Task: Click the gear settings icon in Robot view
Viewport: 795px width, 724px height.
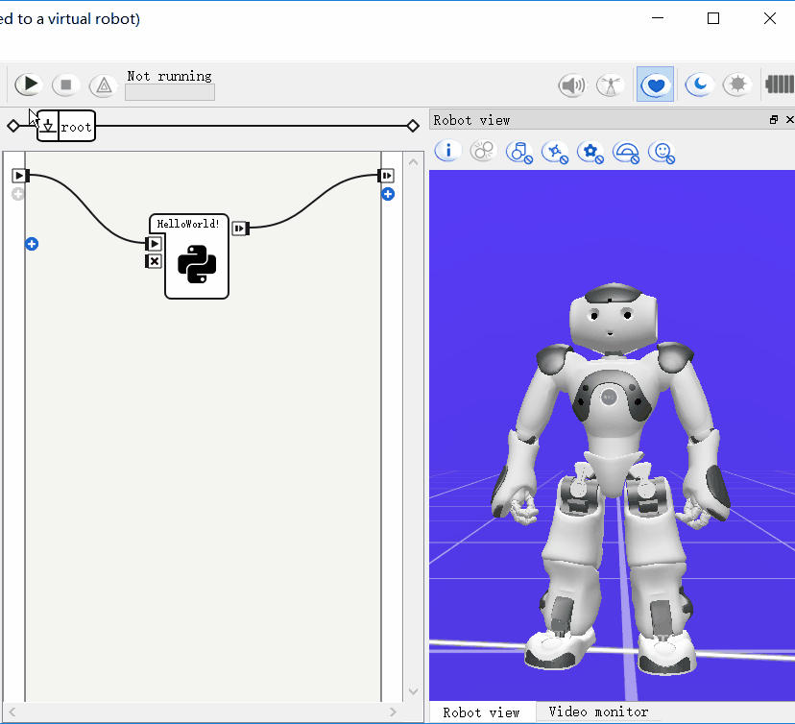Action: [590, 152]
